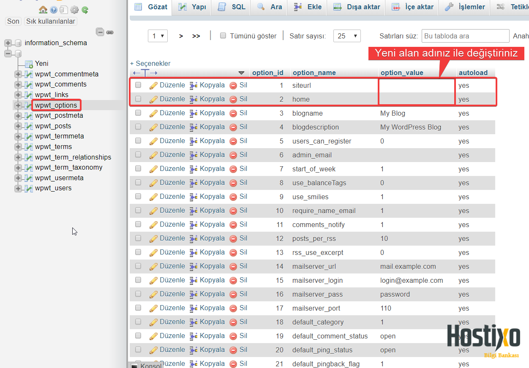Open the wpwt_term_relationships table in tree
529x368 pixels.
pyautogui.click(x=73, y=157)
